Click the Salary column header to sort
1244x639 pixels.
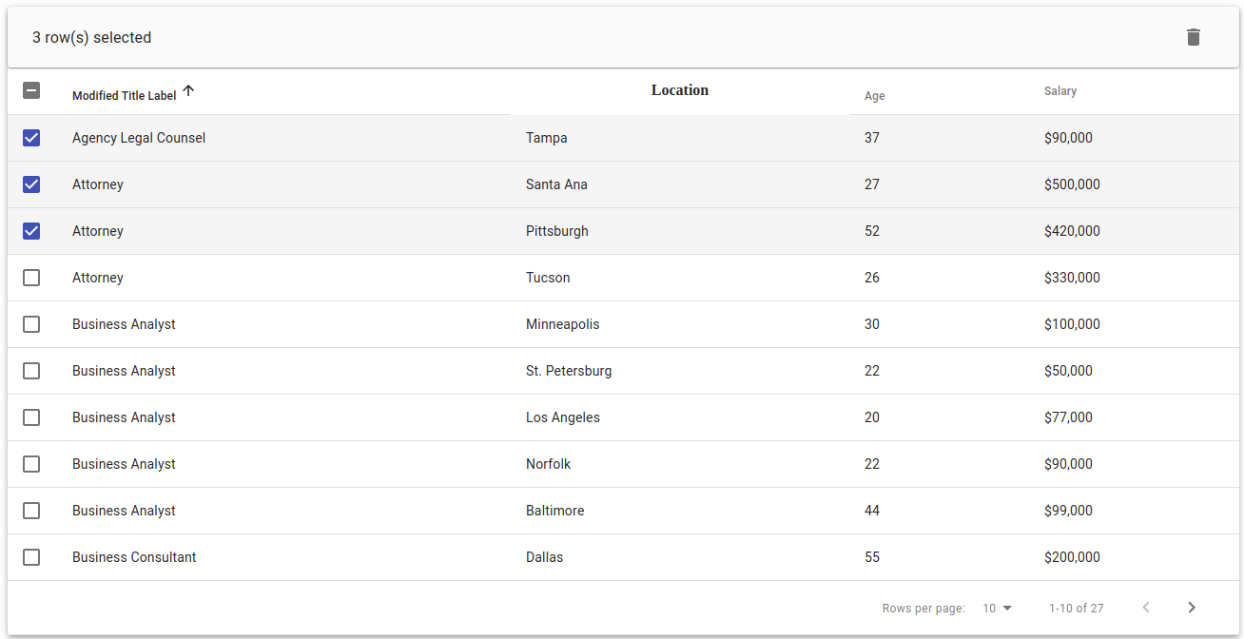[x=1060, y=90]
